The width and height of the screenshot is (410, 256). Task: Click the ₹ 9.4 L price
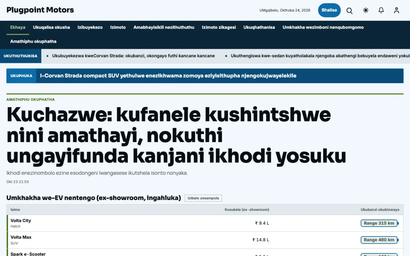(x=262, y=223)
